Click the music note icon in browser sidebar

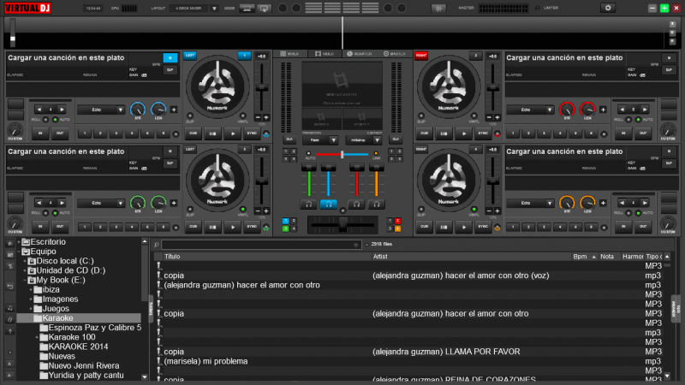tap(9, 308)
